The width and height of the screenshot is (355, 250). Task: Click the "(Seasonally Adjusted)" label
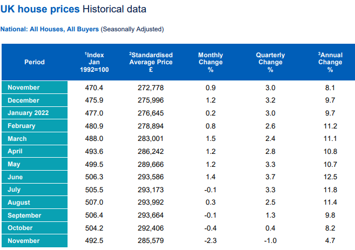(x=132, y=29)
